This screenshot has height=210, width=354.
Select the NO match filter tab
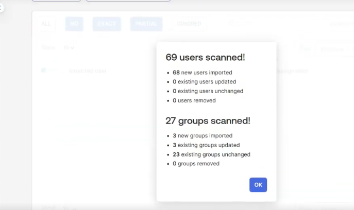(74, 24)
